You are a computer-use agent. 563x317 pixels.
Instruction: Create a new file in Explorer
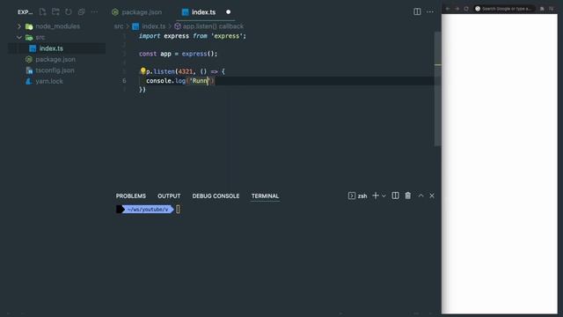click(x=43, y=11)
